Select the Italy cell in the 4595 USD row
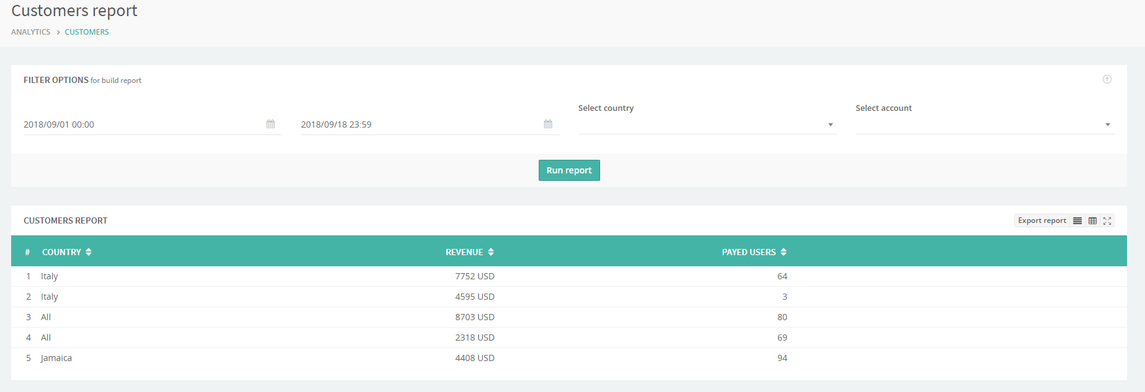The image size is (1145, 392). (50, 297)
